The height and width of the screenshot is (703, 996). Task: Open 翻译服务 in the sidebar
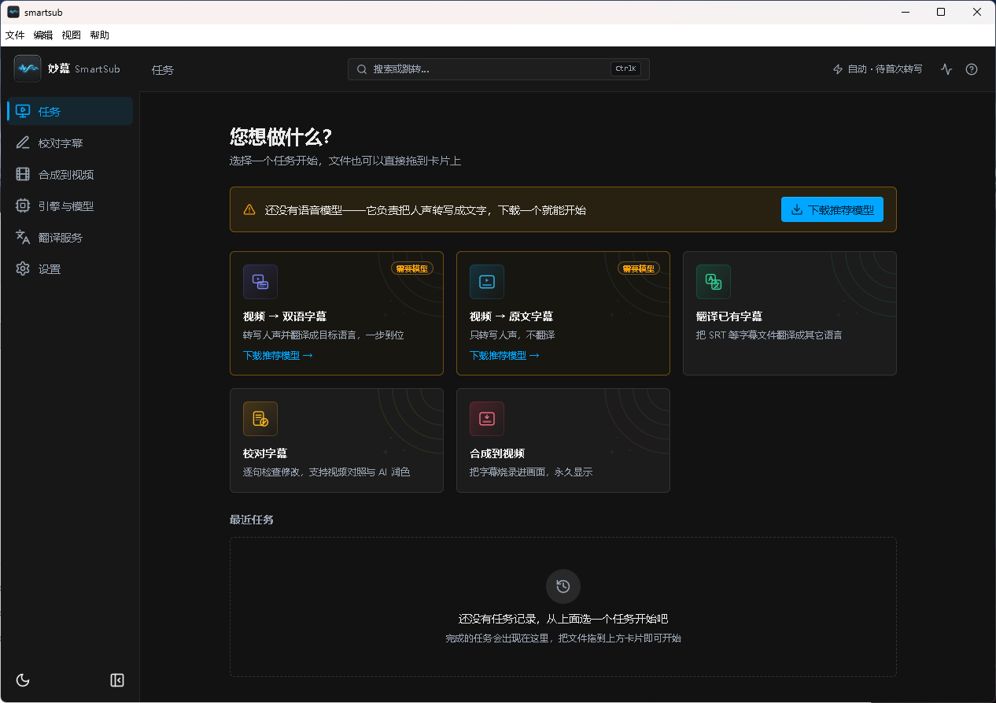tap(70, 238)
